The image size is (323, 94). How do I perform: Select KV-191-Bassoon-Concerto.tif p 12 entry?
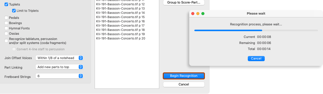point(120,4)
